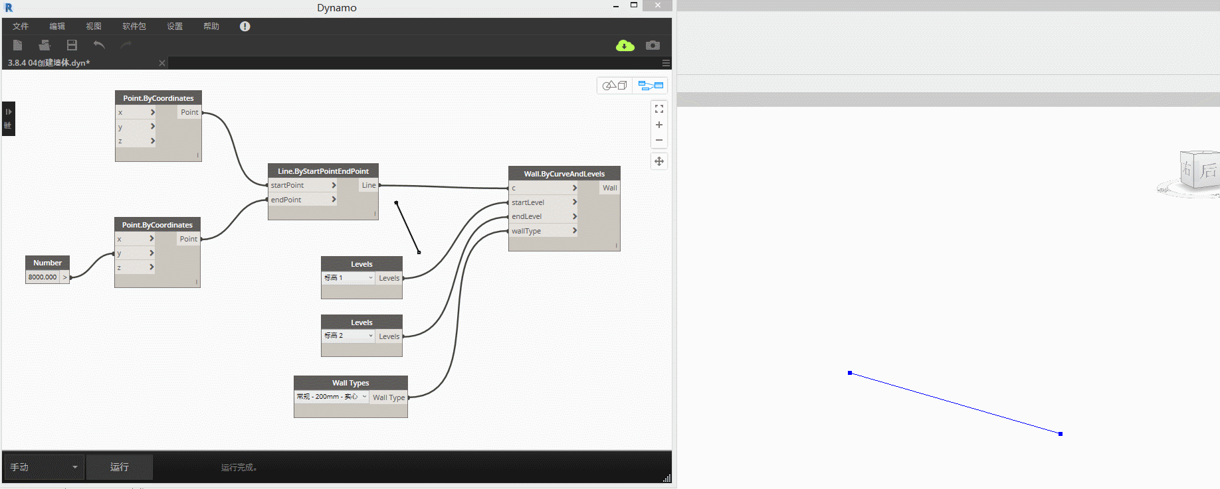
Task: Undo with the curved arrow icon
Action: pos(99,45)
